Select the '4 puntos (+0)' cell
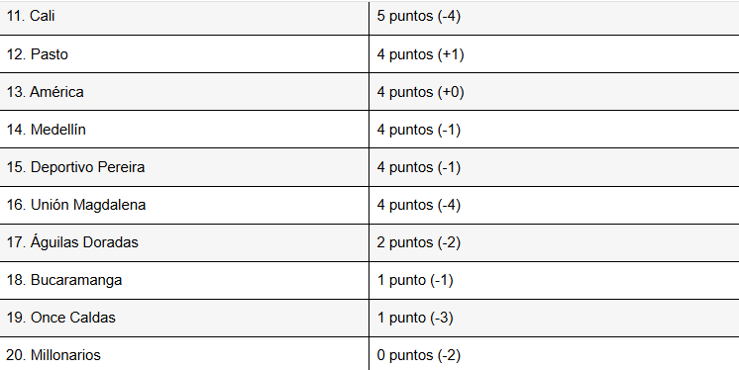 click(555, 92)
